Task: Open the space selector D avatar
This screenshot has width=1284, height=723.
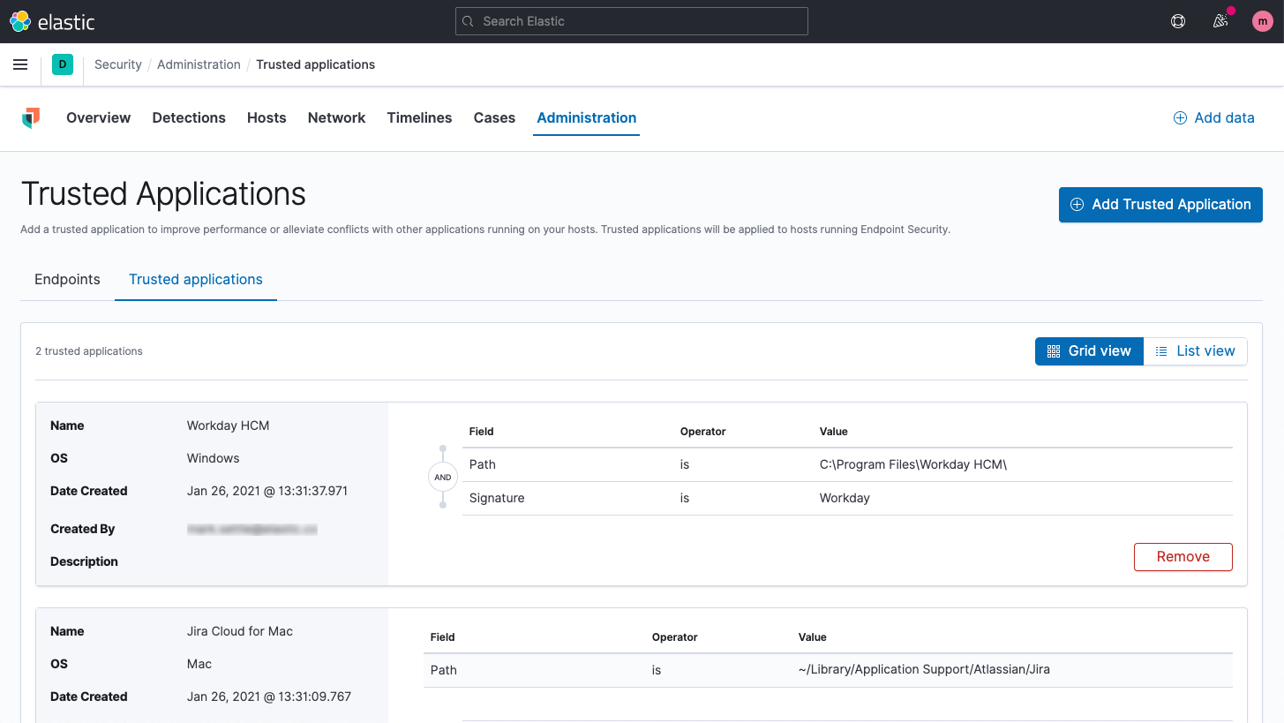Action: 63,64
